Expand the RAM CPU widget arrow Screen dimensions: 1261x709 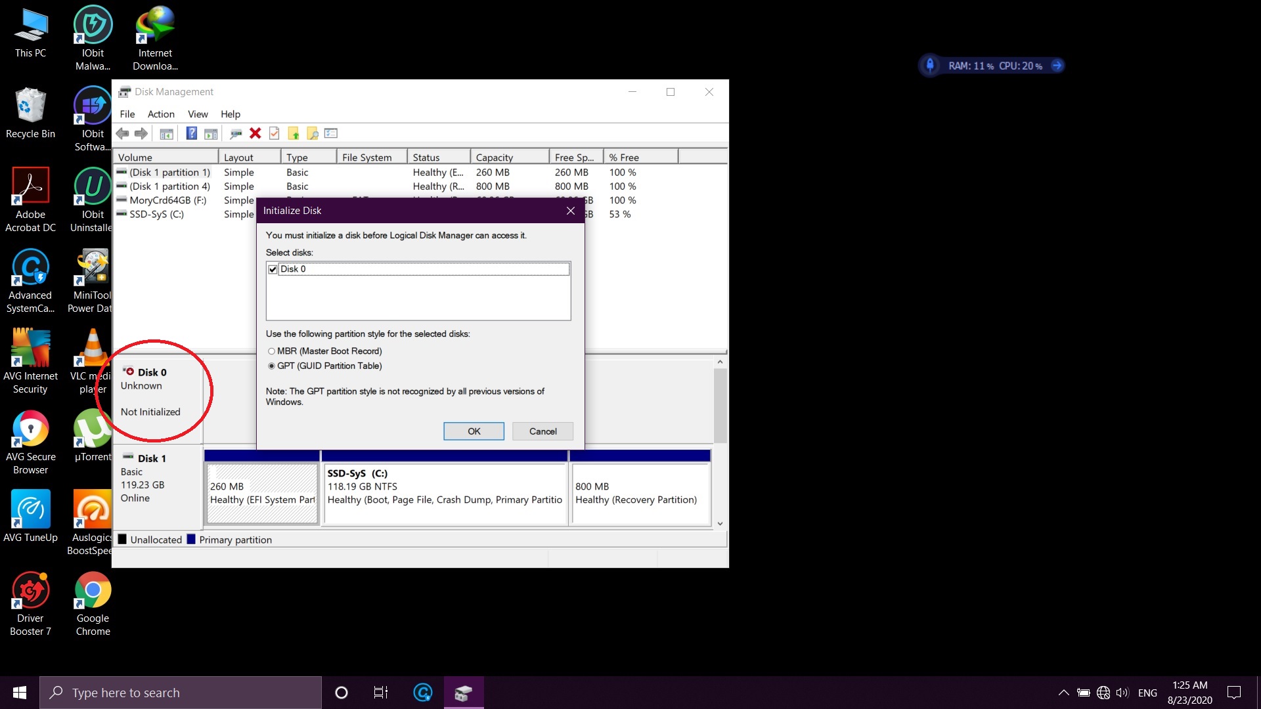pyautogui.click(x=1057, y=66)
